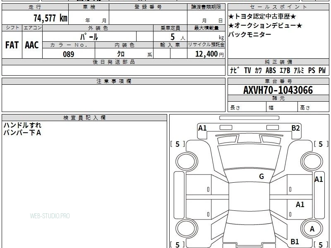The width and height of the screenshot is (331, 248).
Task: Select the 幅 dimension label
Action: tap(271, 108)
